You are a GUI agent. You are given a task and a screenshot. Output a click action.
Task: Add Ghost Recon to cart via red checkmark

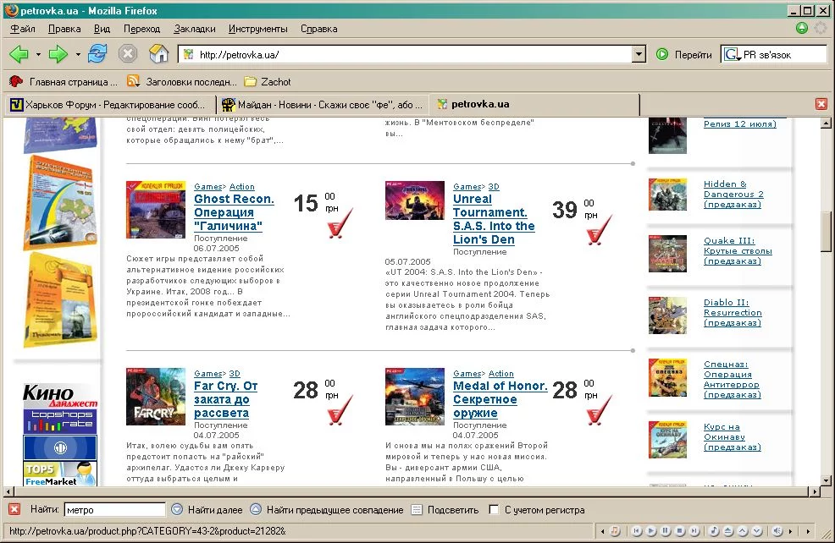pyautogui.click(x=340, y=223)
